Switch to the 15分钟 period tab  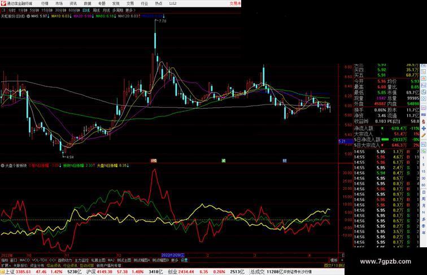[47, 10]
